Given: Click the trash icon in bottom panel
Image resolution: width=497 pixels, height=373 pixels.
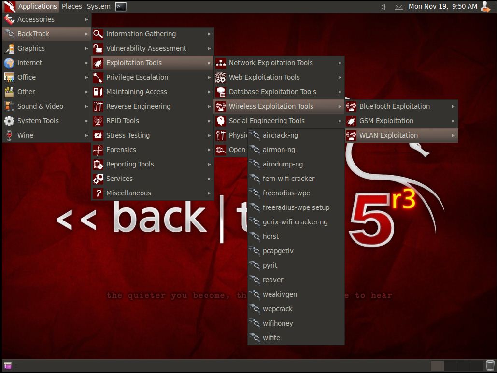Looking at the screenshot, I should 490,365.
